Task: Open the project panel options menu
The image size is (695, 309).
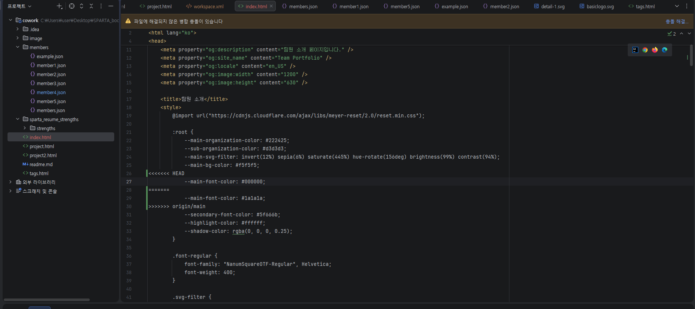Action: [x=101, y=6]
